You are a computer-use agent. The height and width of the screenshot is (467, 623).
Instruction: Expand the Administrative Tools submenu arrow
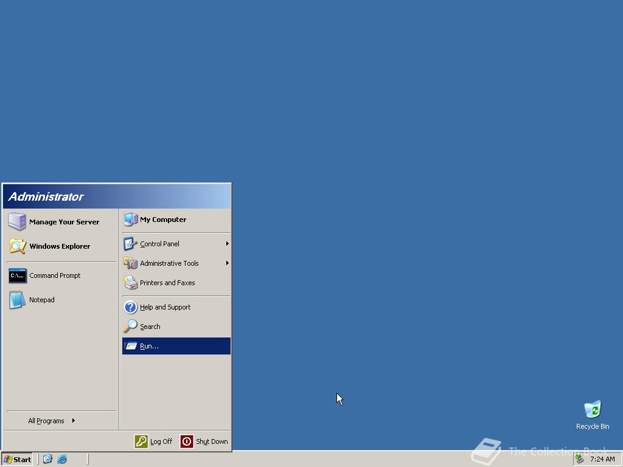pos(228,263)
